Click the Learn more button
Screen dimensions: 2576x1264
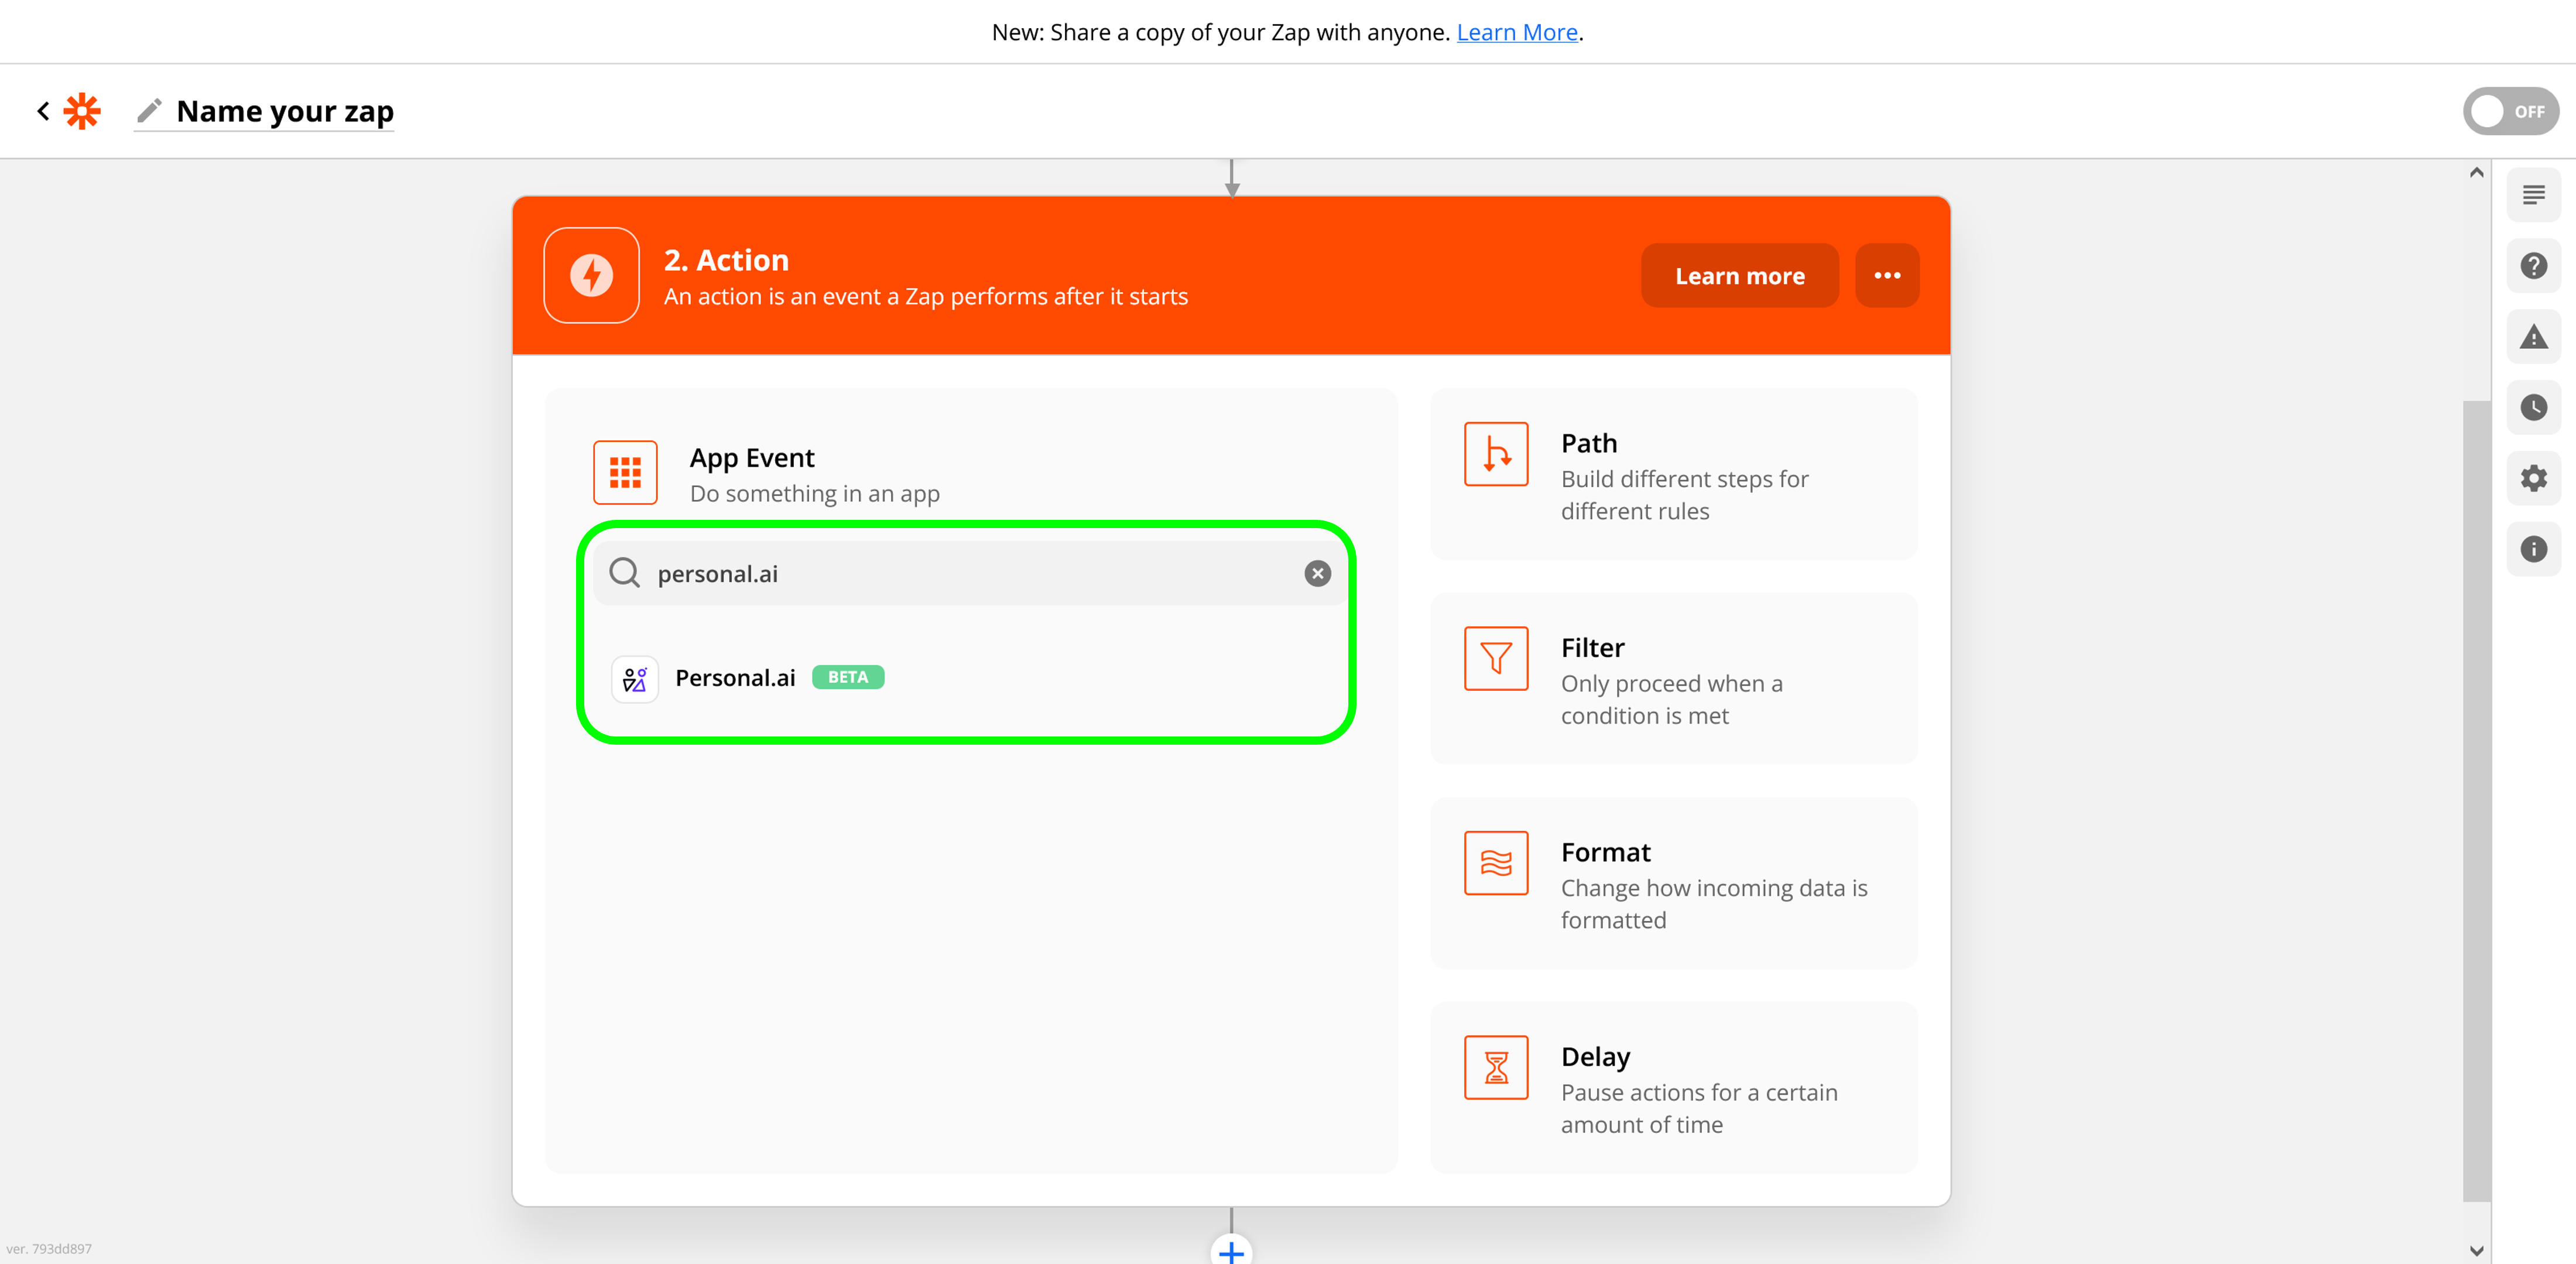pos(1739,275)
